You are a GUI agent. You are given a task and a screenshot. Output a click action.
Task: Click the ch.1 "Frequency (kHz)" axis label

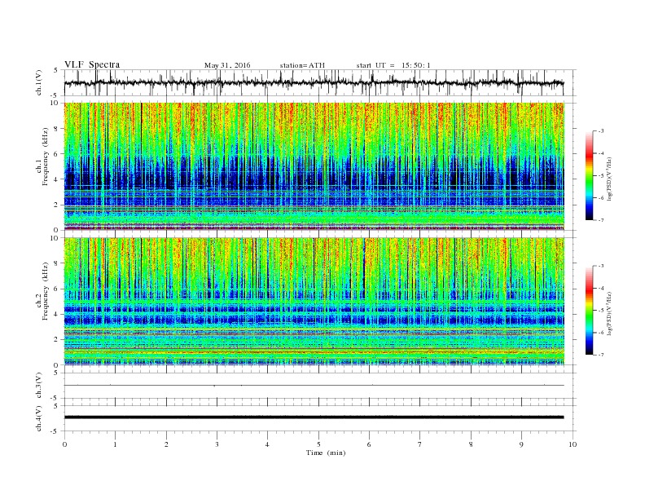click(45, 157)
